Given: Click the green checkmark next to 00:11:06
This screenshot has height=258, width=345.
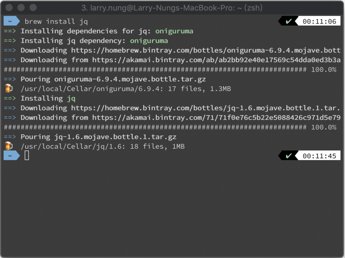Looking at the screenshot, I should click(288, 21).
